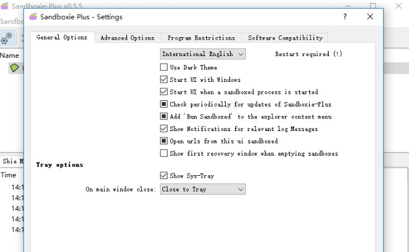Click the Sandboxie Plus settings dialog title icon
Image resolution: width=409 pixels, height=252 pixels.
click(x=33, y=16)
